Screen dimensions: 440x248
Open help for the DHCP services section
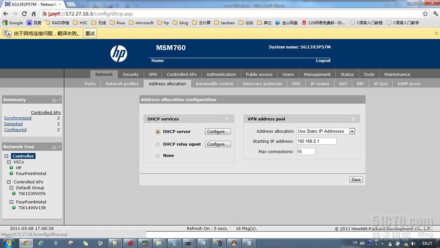227,119
